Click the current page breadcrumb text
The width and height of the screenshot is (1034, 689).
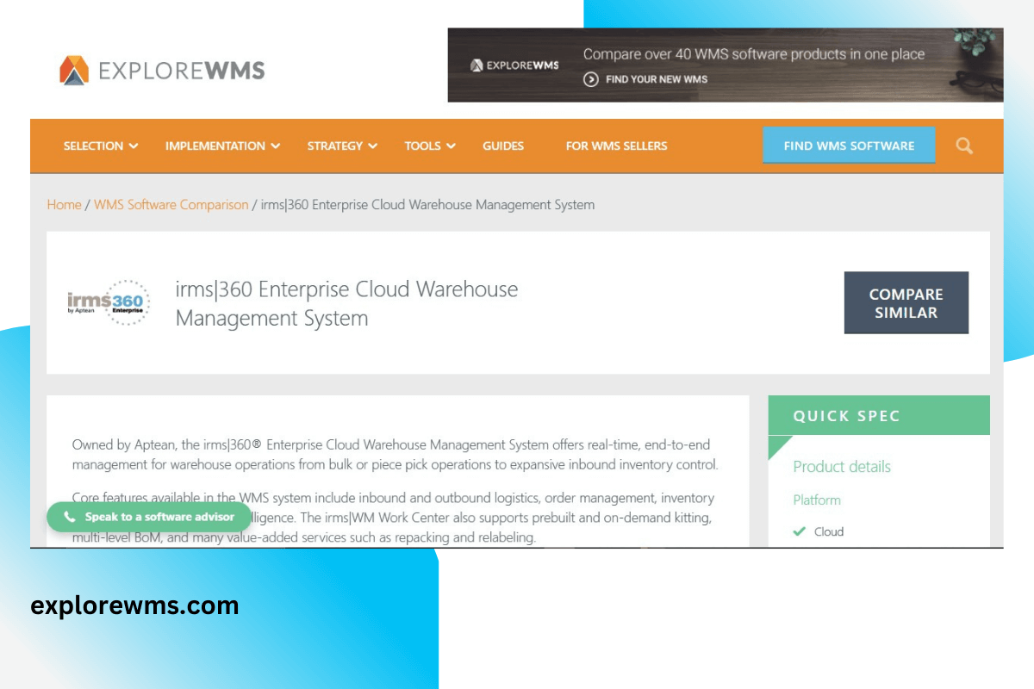[427, 205]
